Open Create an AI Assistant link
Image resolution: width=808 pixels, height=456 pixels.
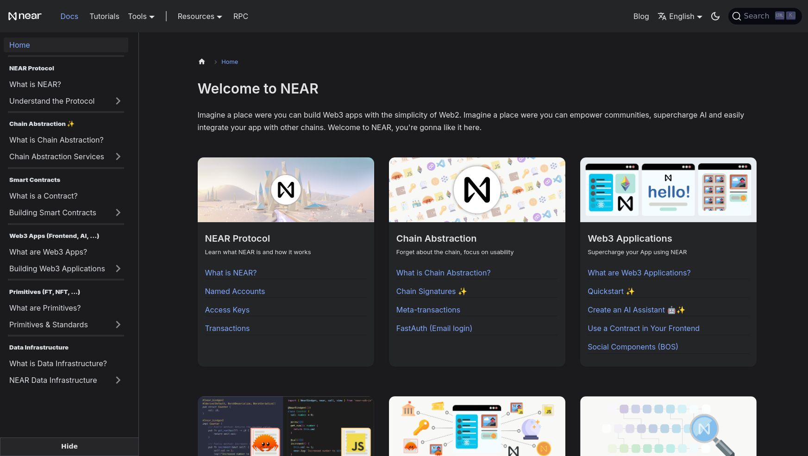coord(636,310)
